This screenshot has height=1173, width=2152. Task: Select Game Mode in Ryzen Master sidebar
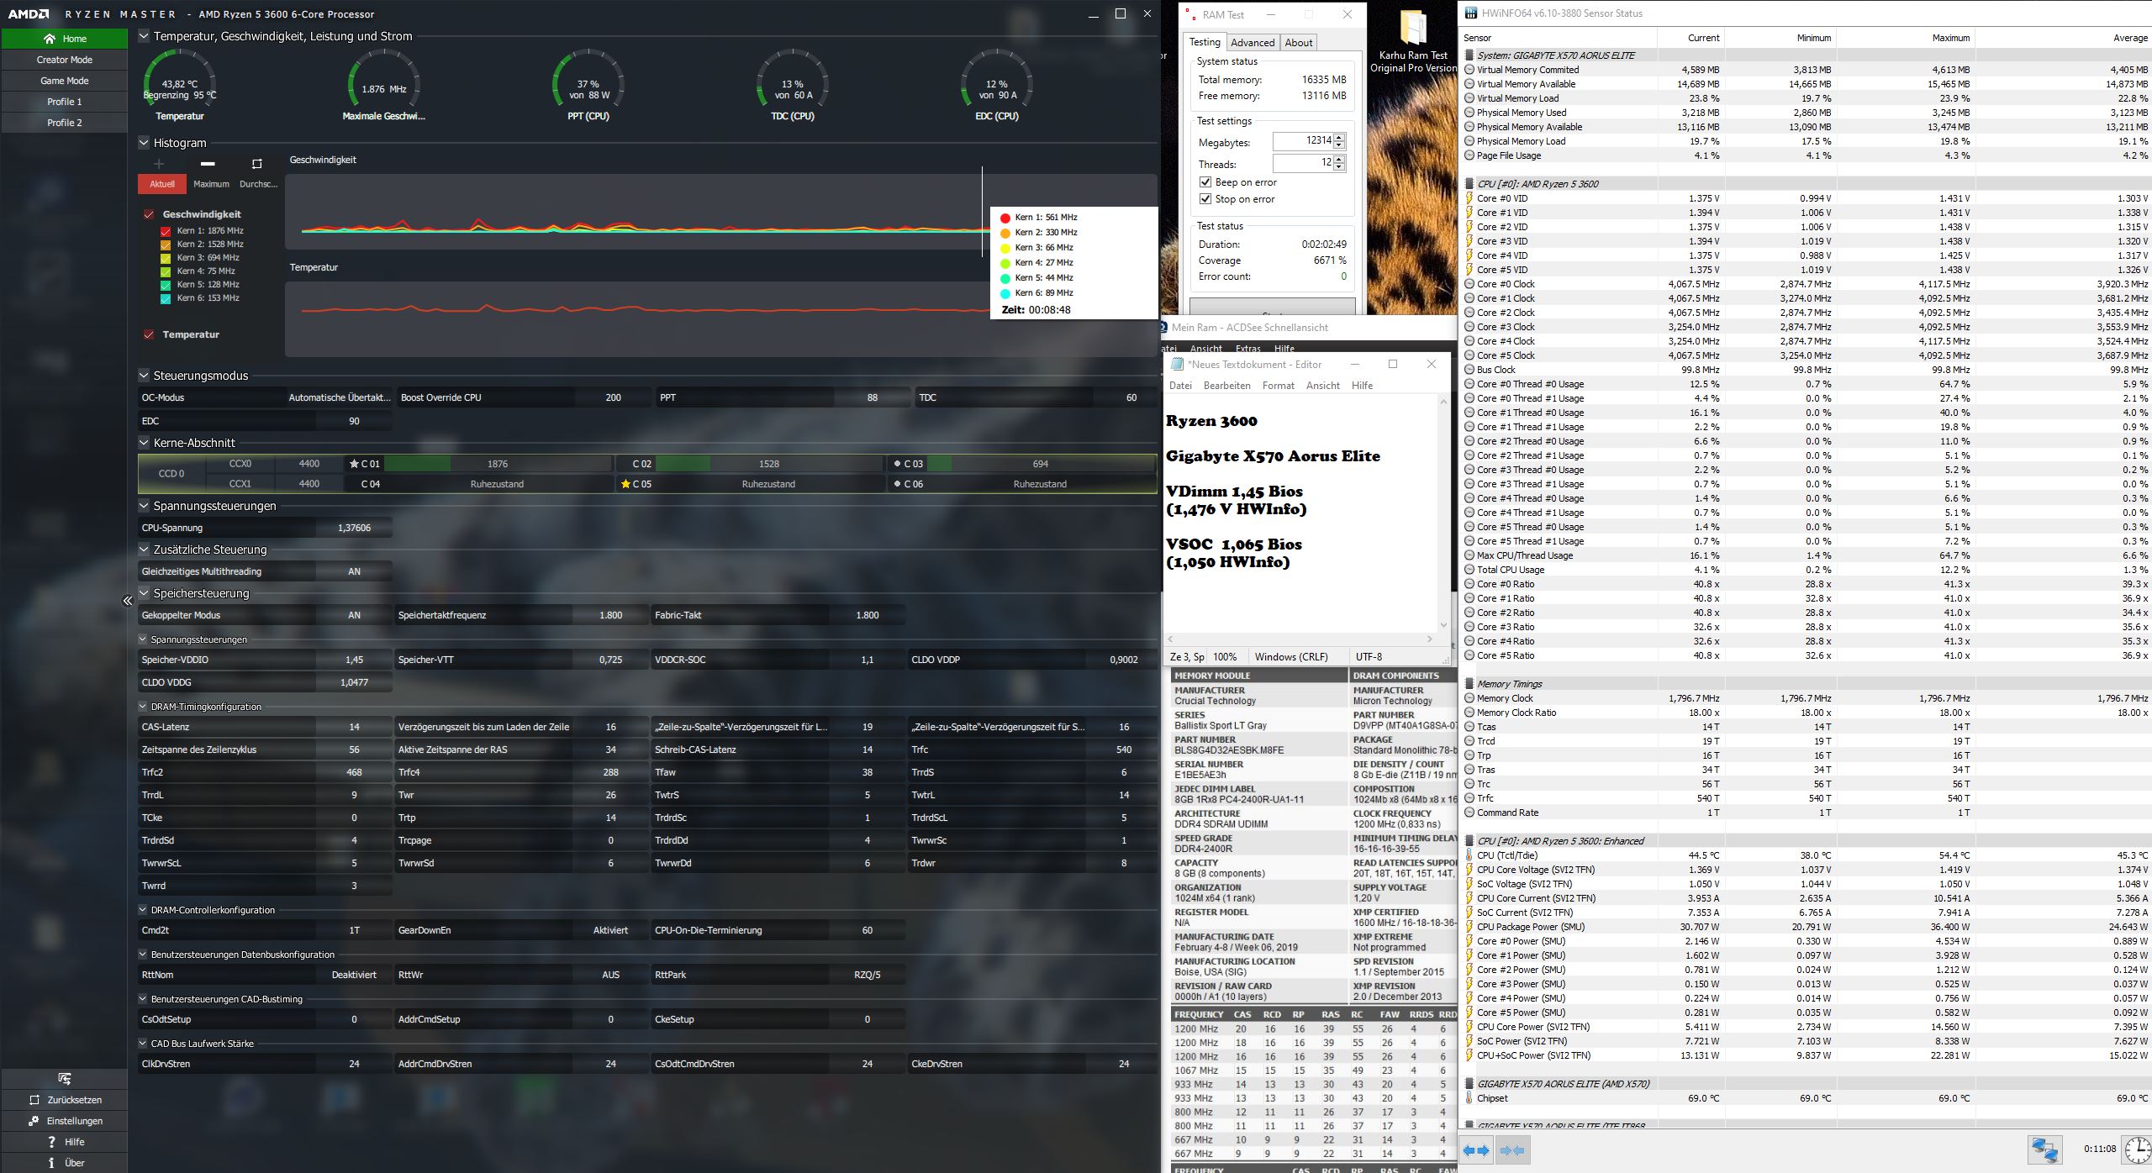[65, 81]
